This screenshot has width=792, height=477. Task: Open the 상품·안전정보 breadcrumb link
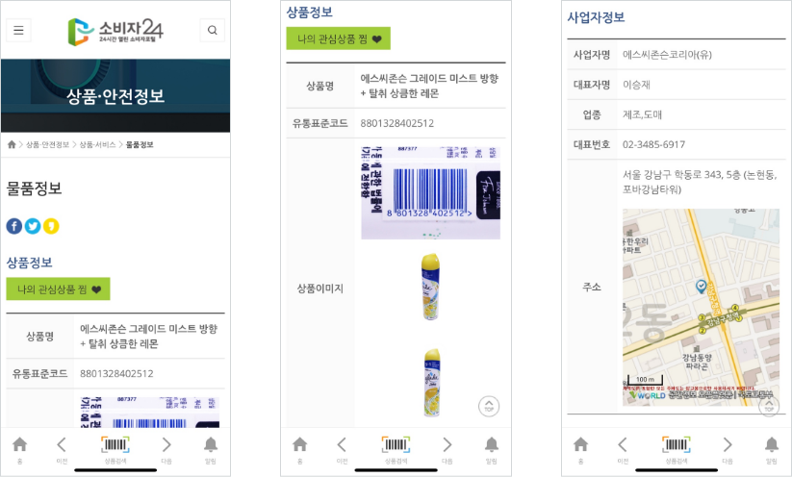[x=47, y=145]
